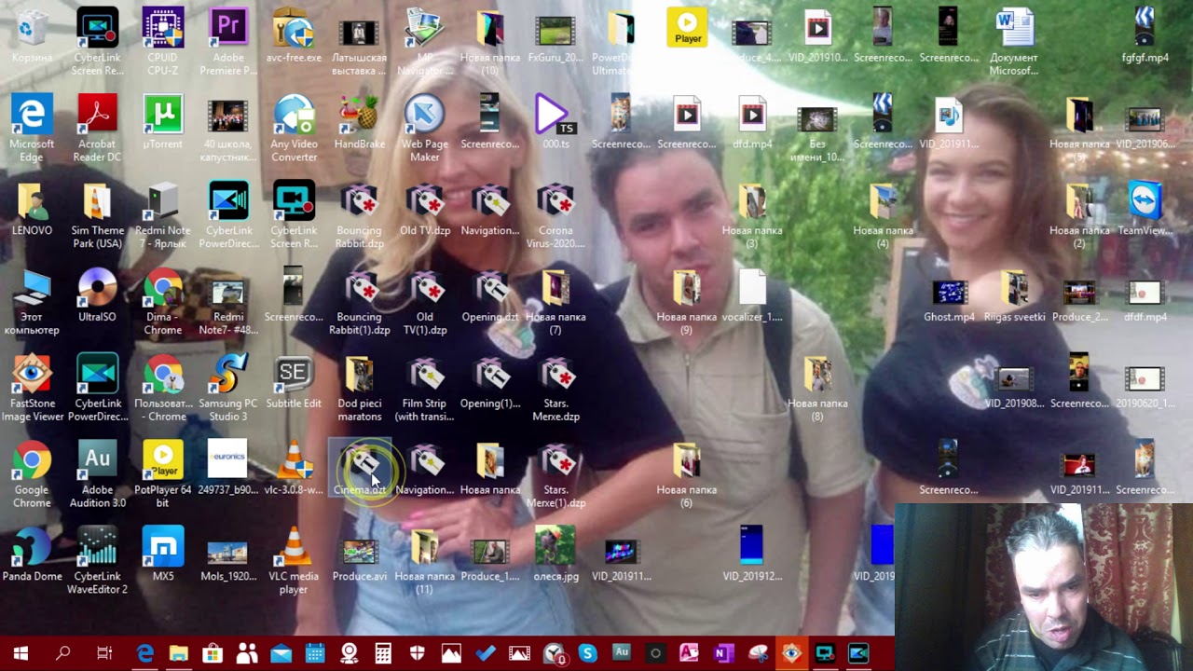The width and height of the screenshot is (1193, 671).
Task: Open Samsung PC Studio 3
Action: click(x=228, y=387)
